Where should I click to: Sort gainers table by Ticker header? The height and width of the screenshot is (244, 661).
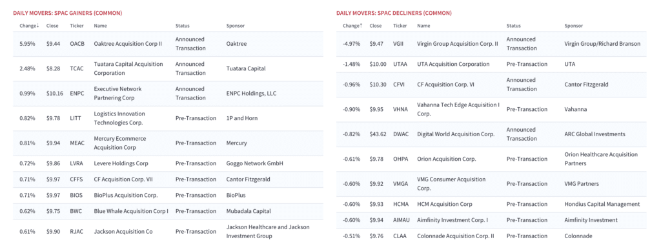[x=77, y=26]
